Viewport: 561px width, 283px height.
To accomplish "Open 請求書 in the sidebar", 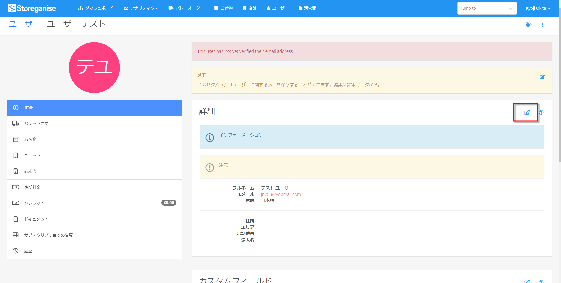I will pos(94,171).
